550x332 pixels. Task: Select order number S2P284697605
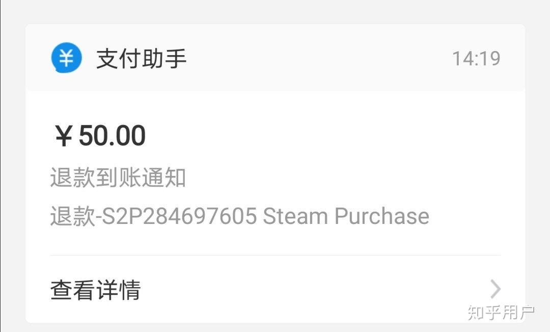[x=179, y=216]
